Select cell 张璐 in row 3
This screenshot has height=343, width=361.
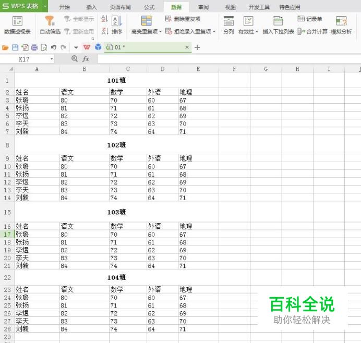tap(37, 100)
